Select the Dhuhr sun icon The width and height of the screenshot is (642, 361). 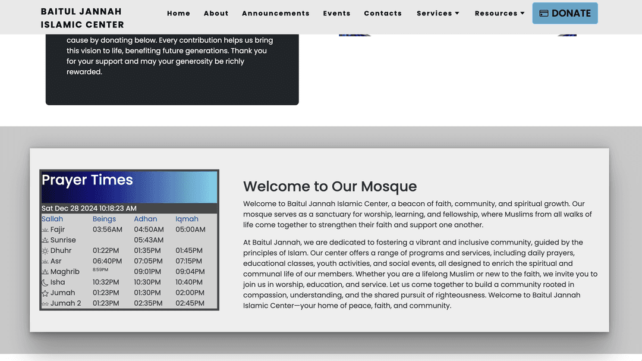(x=45, y=251)
